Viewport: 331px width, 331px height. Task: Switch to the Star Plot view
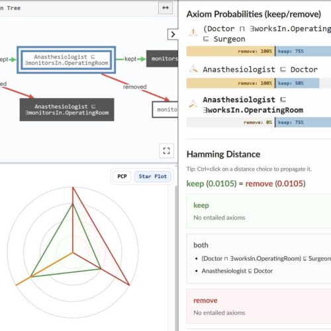pos(153,176)
